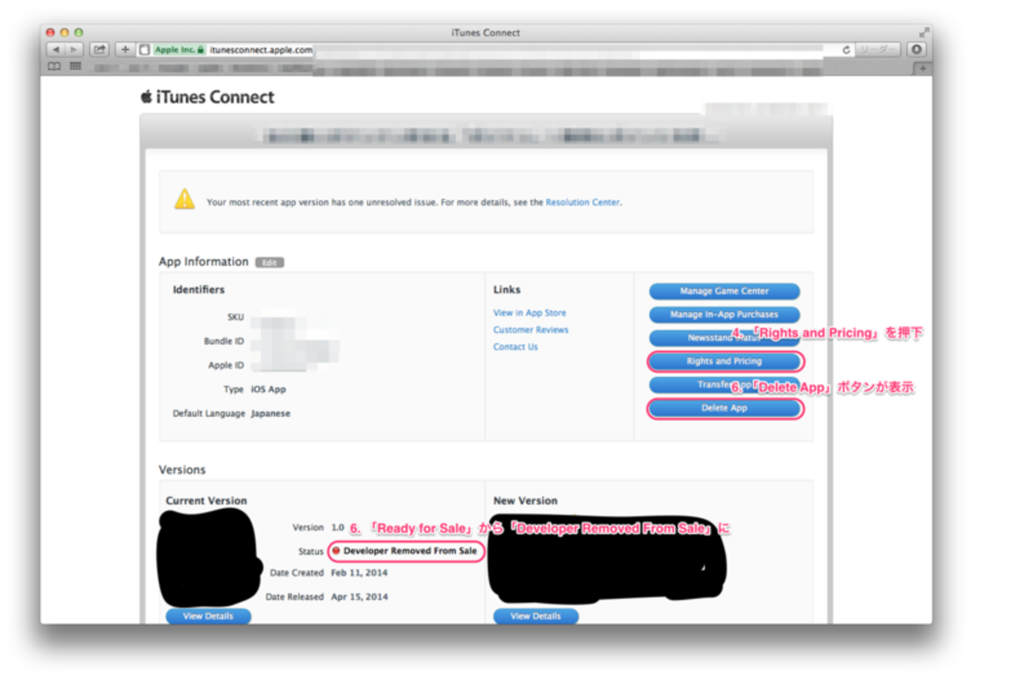Click the type value 'iOS App'
The height and width of the screenshot is (680, 1033).
(268, 390)
